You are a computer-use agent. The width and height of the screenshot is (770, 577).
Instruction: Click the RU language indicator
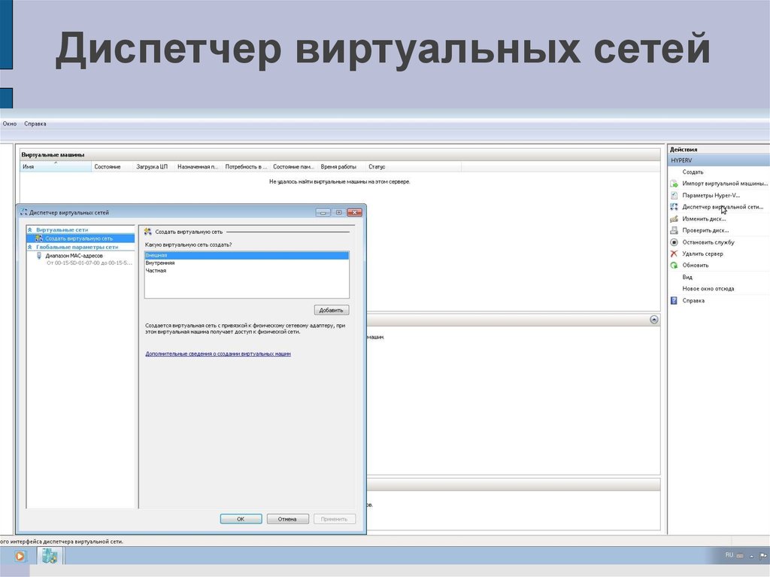[x=729, y=555]
